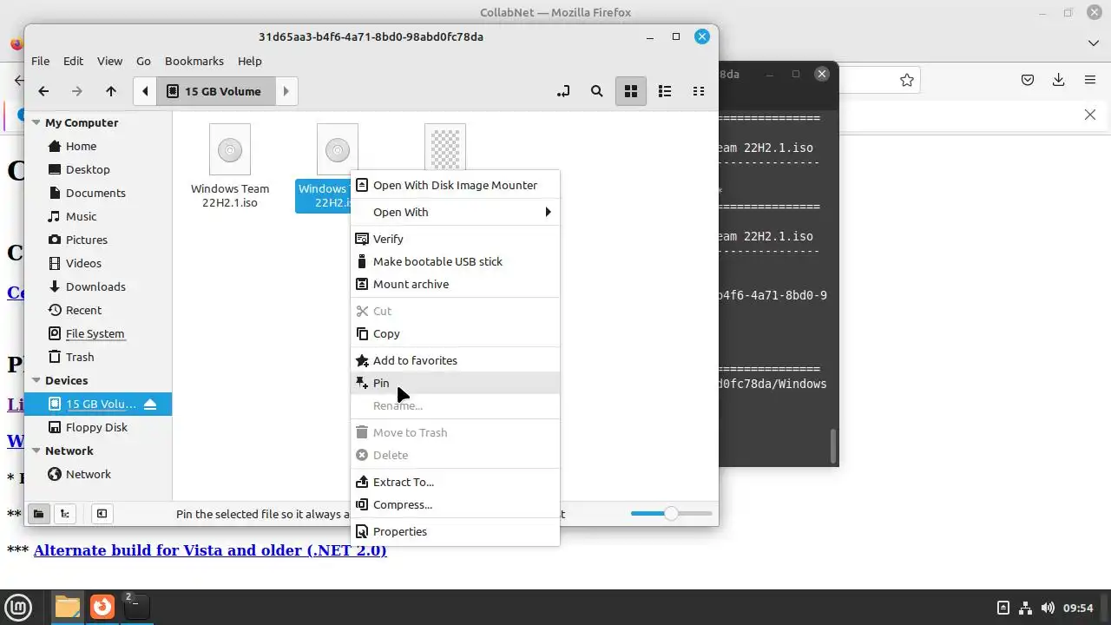Open File menu
The image size is (1111, 625).
(40, 61)
